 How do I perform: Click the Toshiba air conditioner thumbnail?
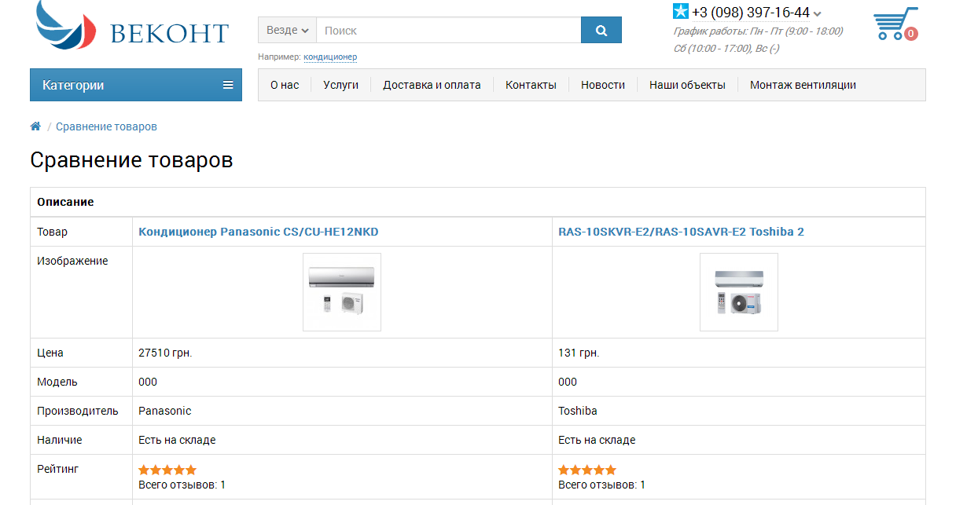click(739, 292)
